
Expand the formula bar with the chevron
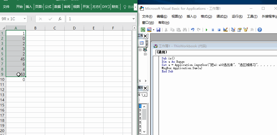(x=133, y=19)
